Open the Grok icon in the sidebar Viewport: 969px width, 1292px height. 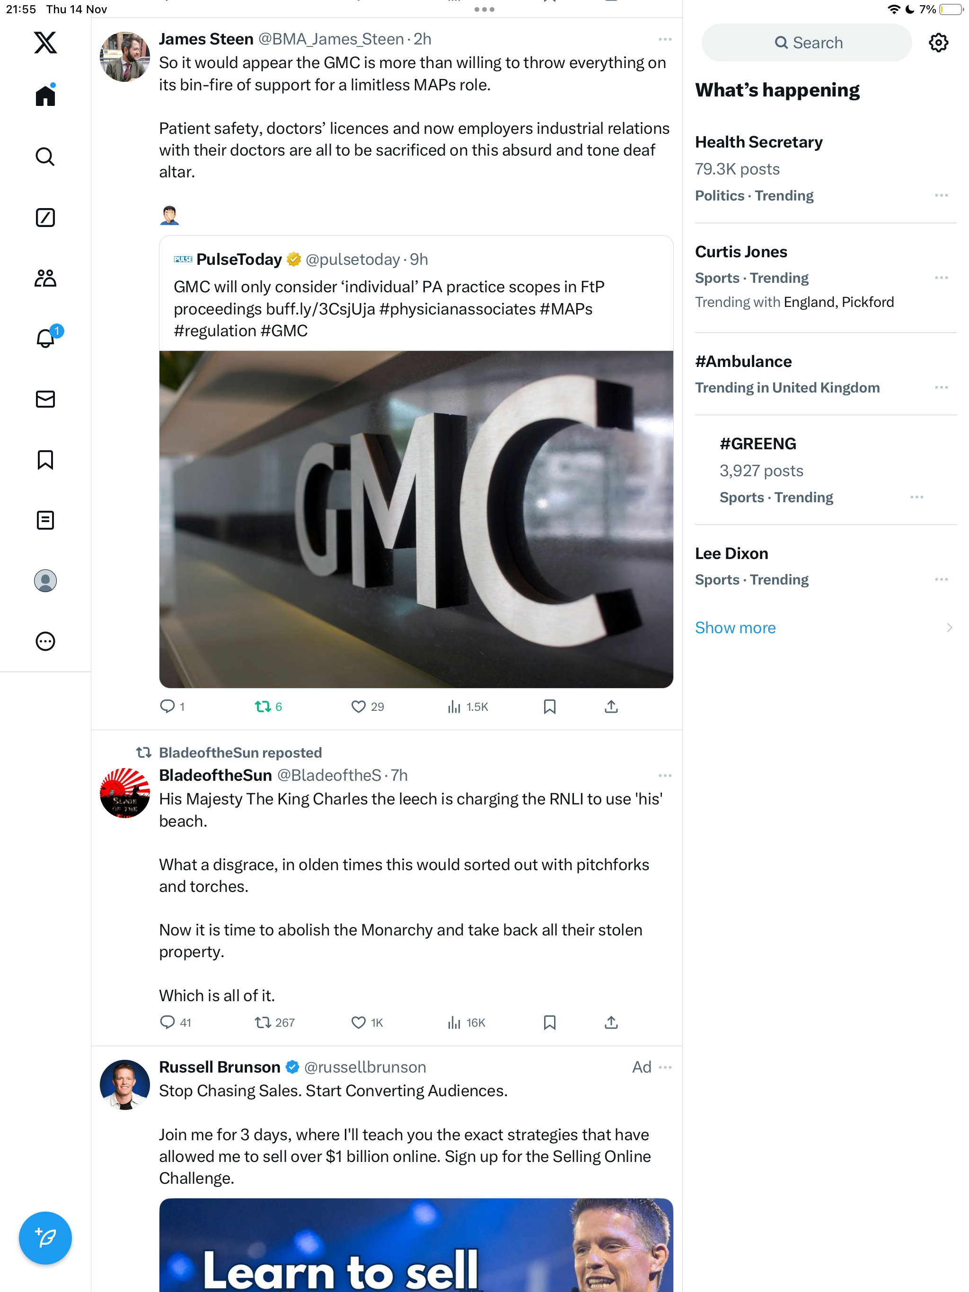[45, 217]
